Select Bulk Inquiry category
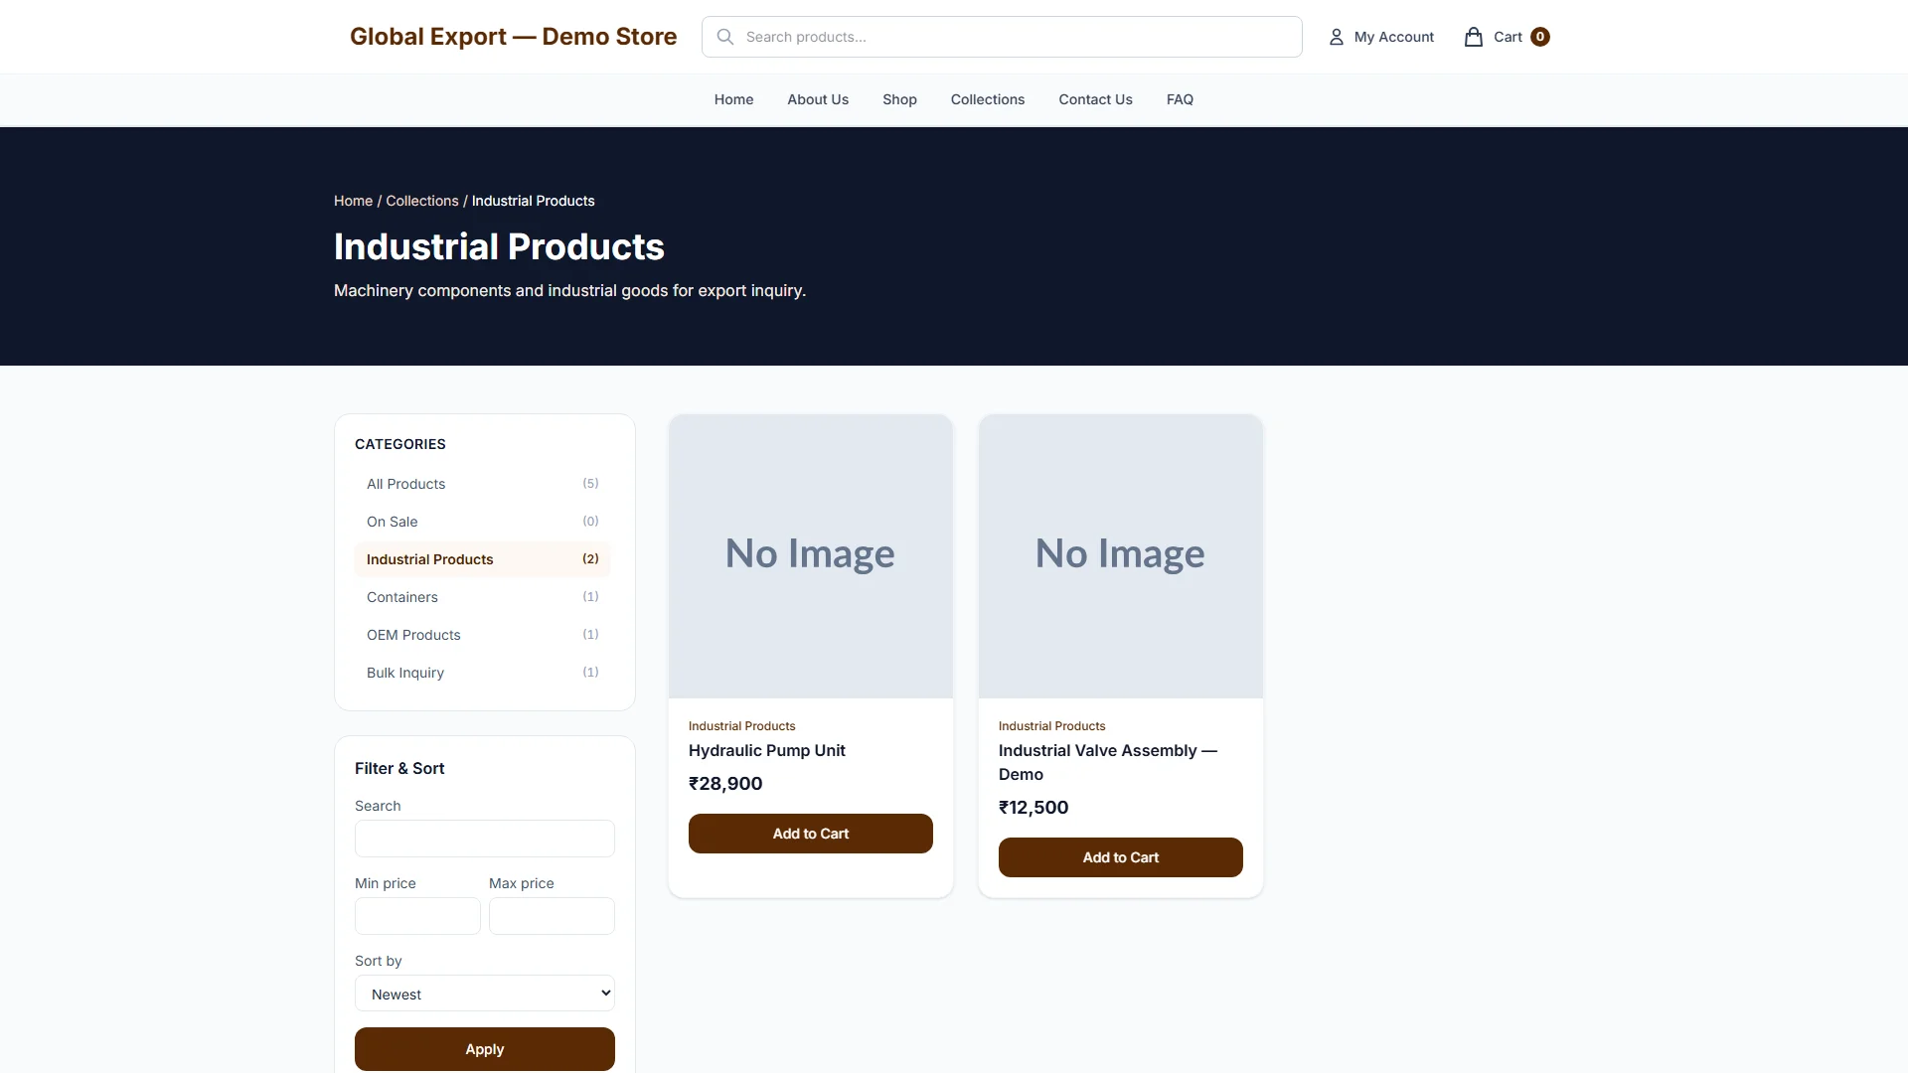Image resolution: width=1908 pixels, height=1073 pixels. (483, 673)
